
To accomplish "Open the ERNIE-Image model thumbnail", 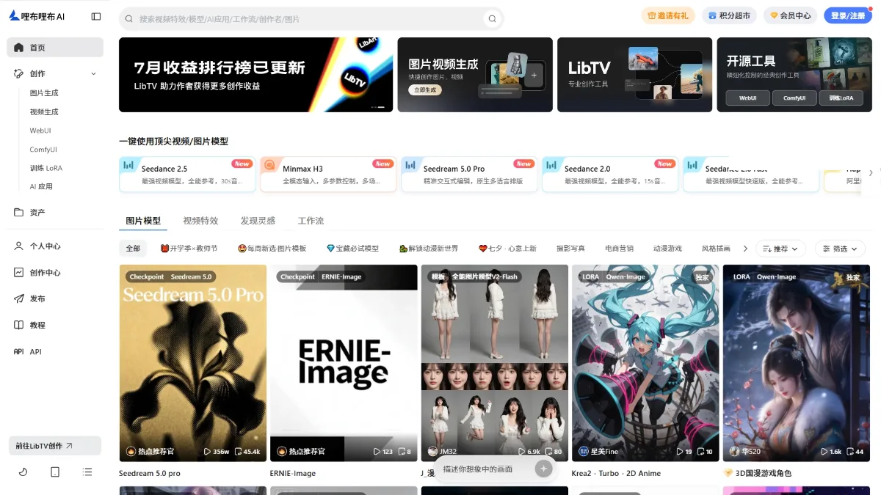I will point(344,363).
